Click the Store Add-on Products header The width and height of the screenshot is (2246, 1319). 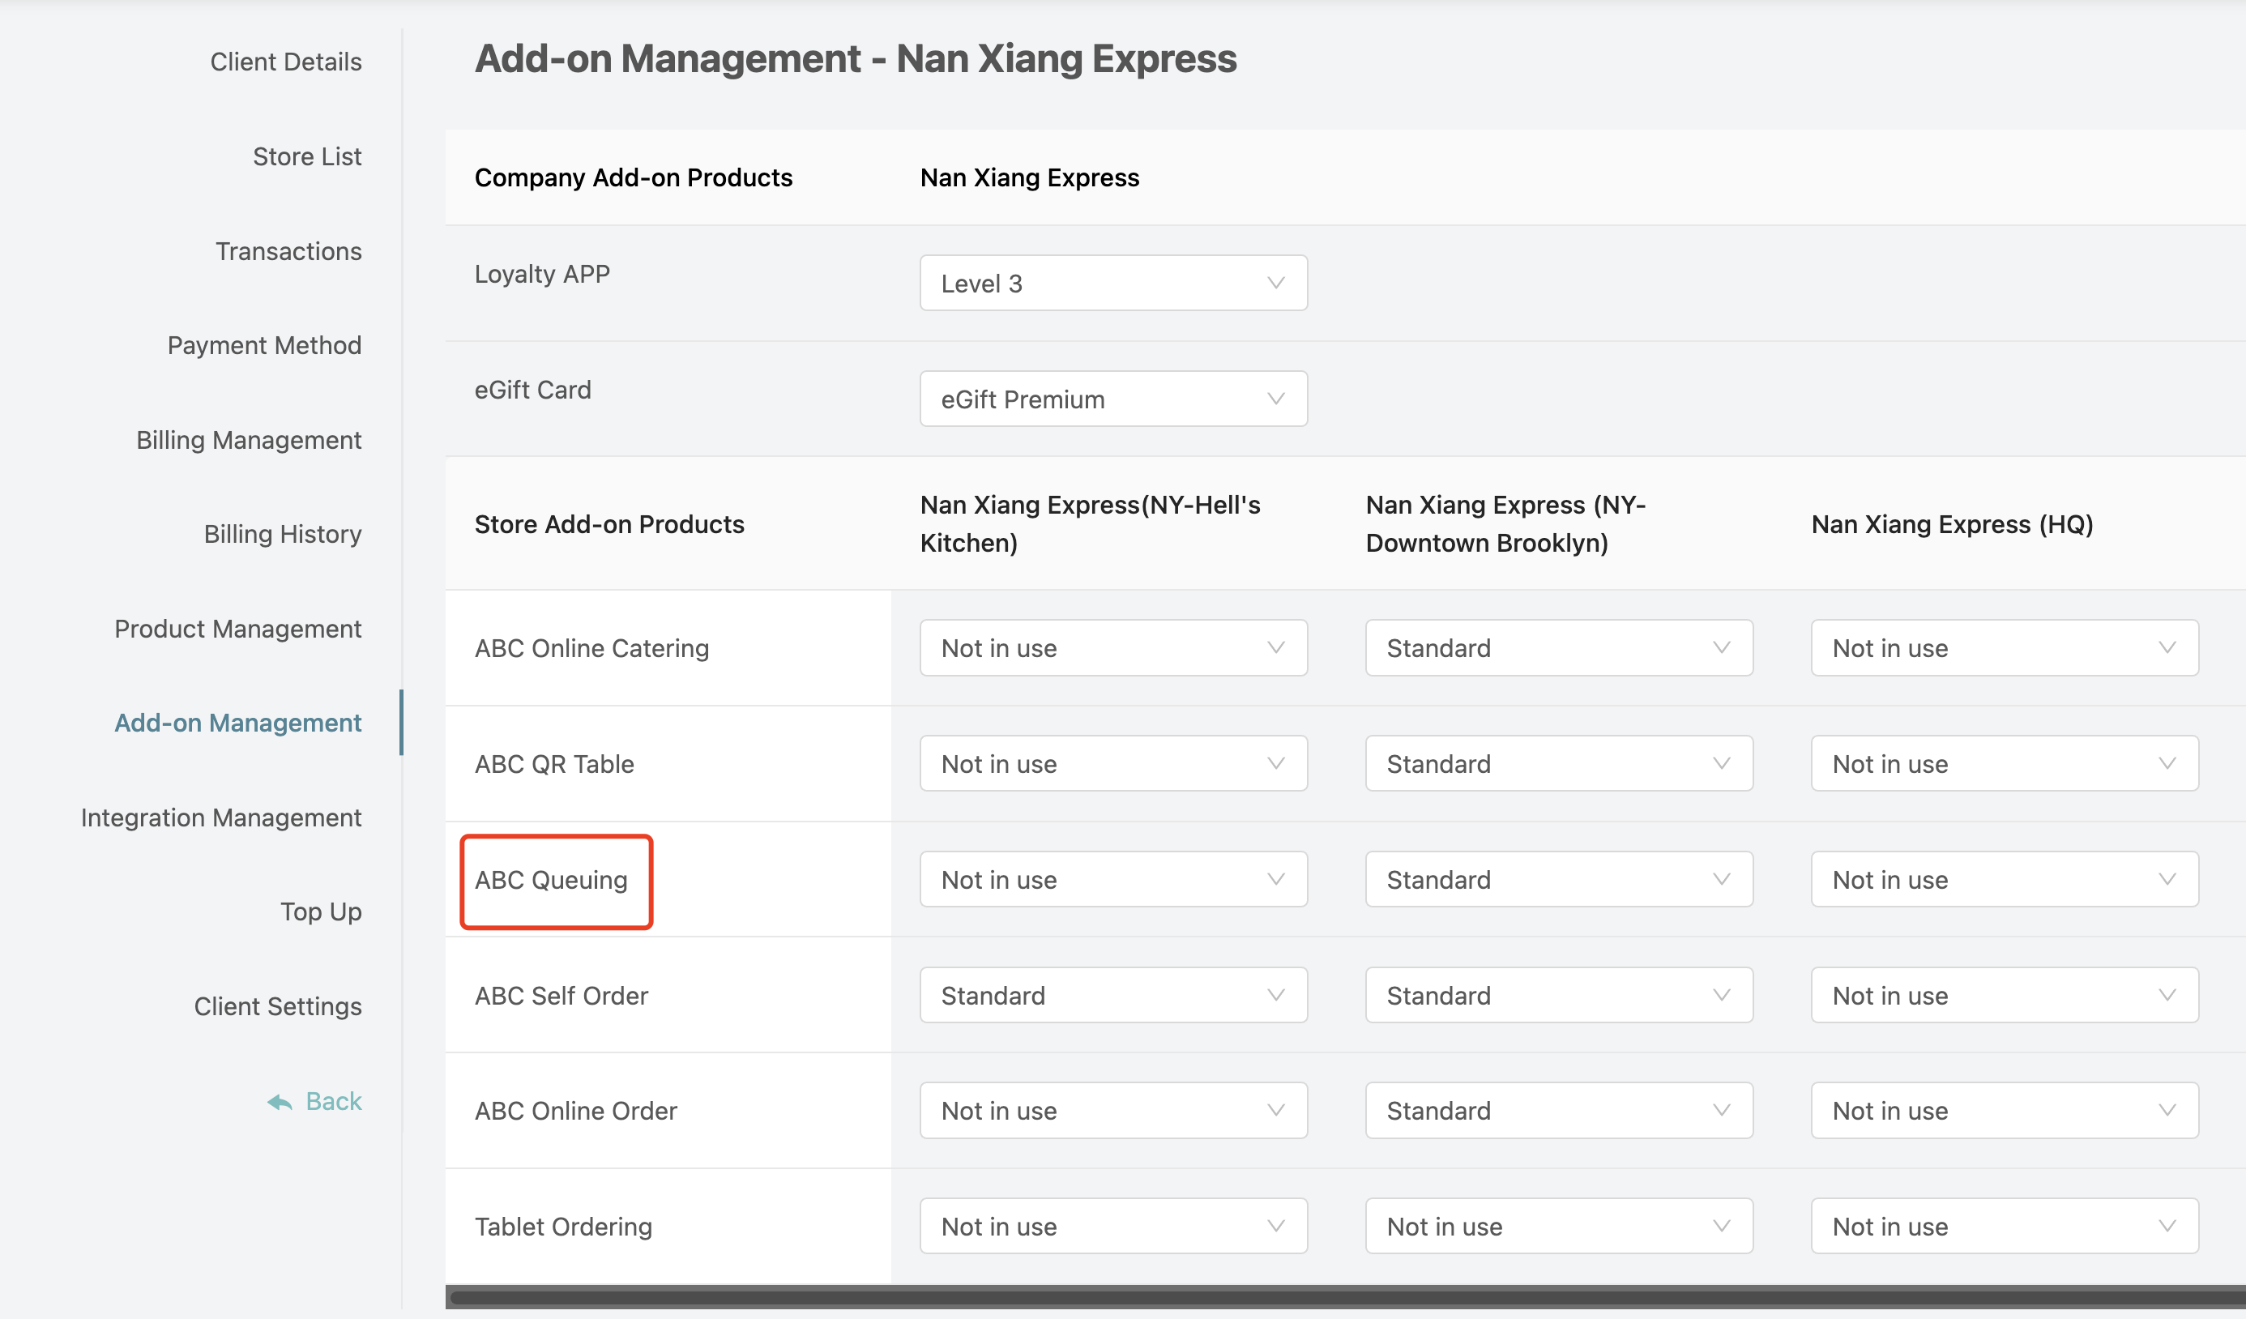[x=608, y=524]
